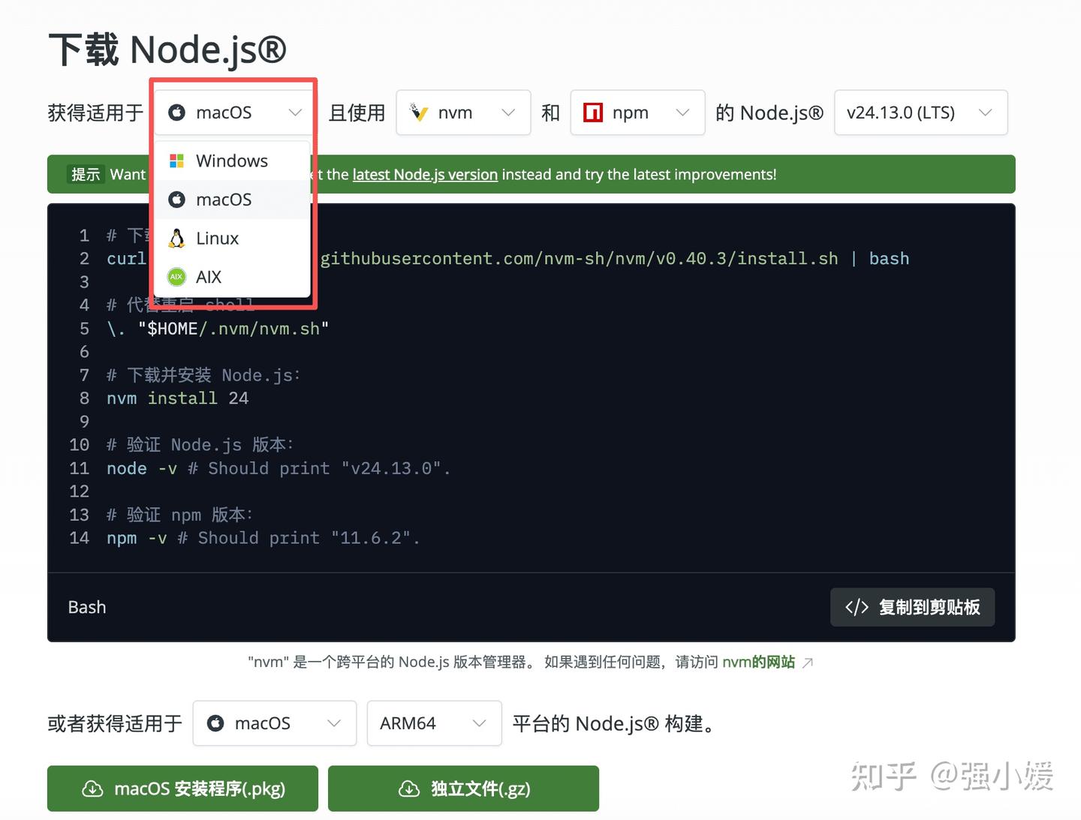Collapse the top macOS platform dropdown
Screen dimensions: 1081x820
coord(234,113)
